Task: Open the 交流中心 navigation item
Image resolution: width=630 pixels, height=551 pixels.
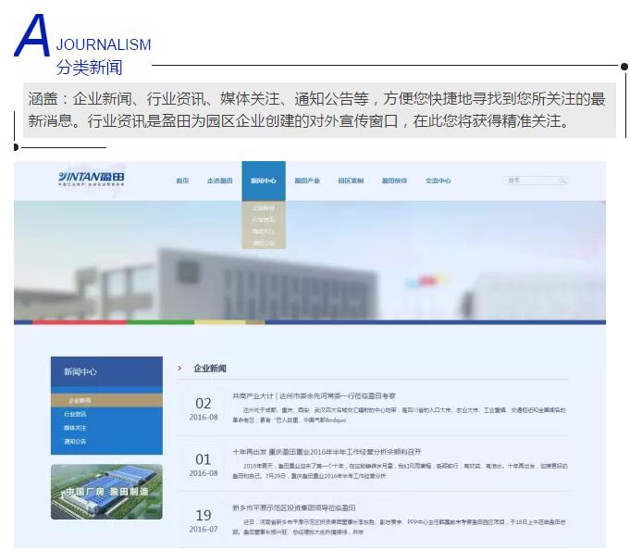Action: 438,181
